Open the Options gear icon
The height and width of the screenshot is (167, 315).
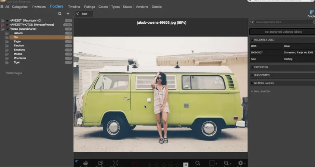point(241,163)
